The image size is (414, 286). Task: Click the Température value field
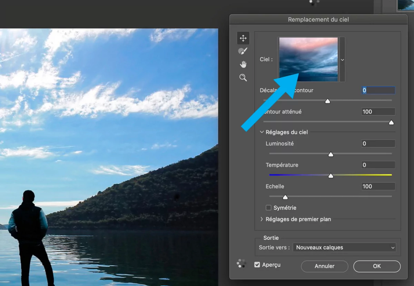378,165
